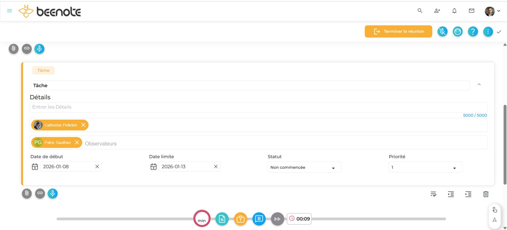Screen dimensions: 507x230
Task: Click the search magnifier icon
Action: (x=420, y=11)
